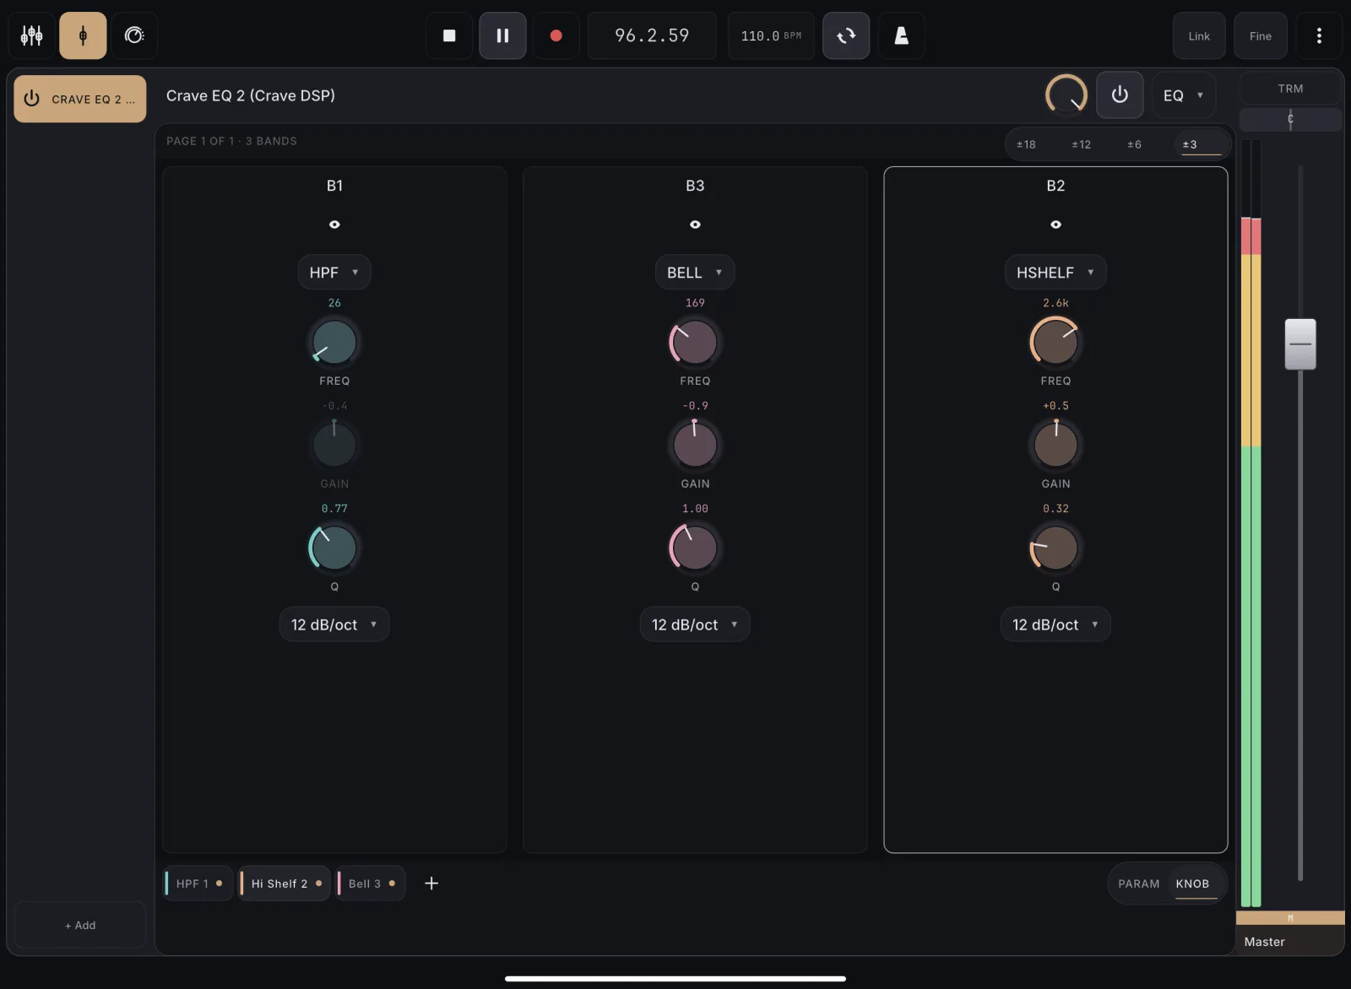The height and width of the screenshot is (989, 1351).
Task: Open the HSHELF filter type dropdown
Action: point(1055,273)
